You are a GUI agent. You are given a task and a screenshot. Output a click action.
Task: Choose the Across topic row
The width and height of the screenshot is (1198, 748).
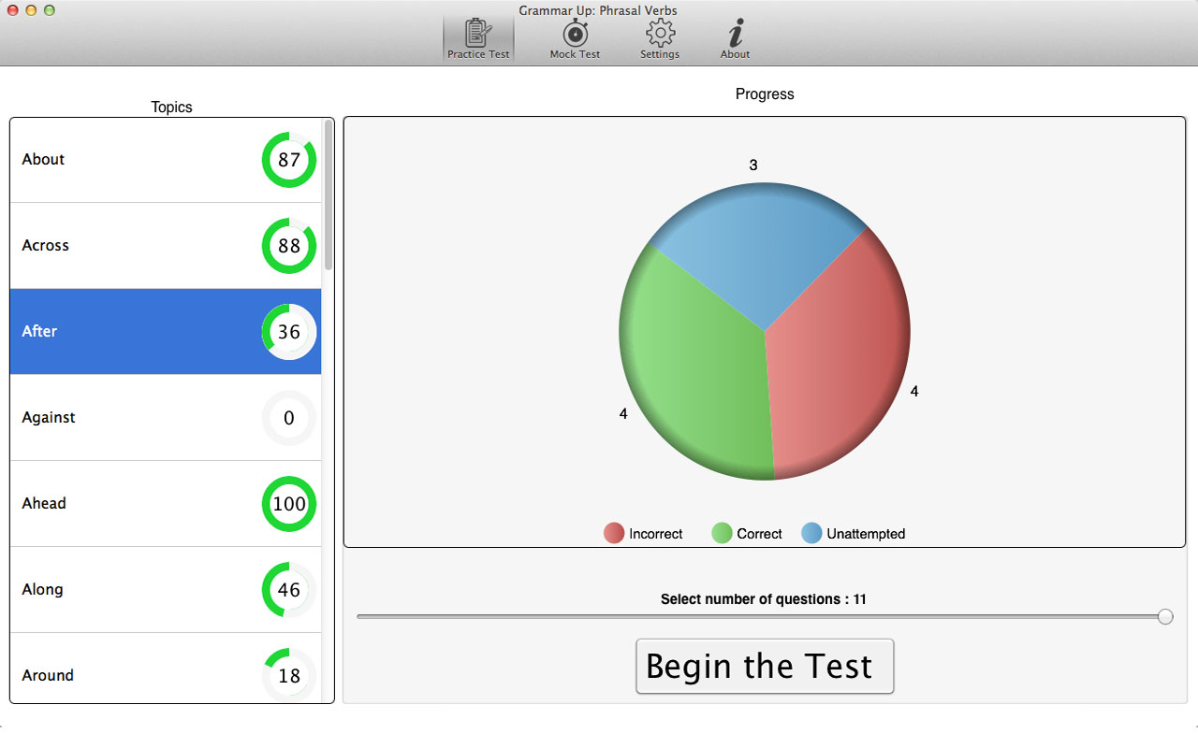point(46,246)
